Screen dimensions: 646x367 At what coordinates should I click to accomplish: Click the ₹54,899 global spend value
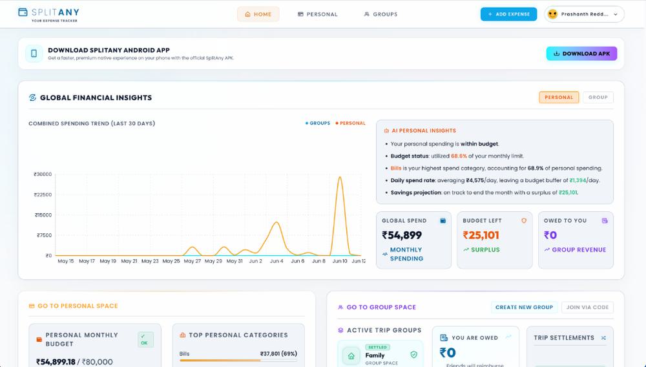tap(402, 235)
